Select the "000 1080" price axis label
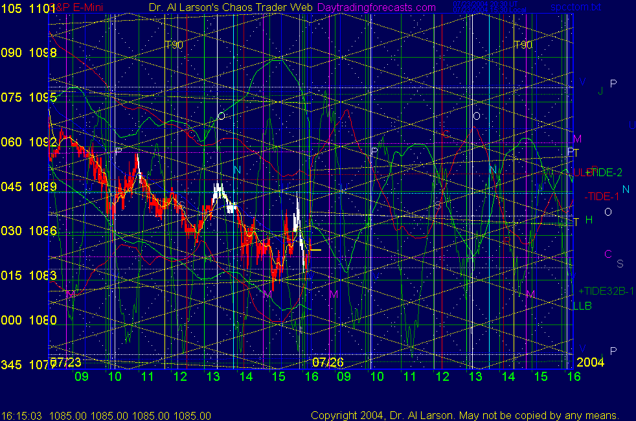636x421 pixels. coord(28,320)
